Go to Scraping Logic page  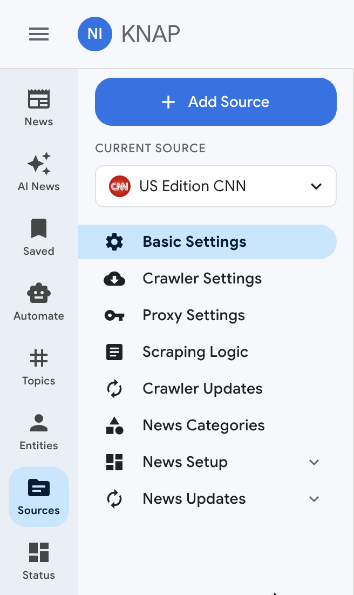click(x=195, y=352)
